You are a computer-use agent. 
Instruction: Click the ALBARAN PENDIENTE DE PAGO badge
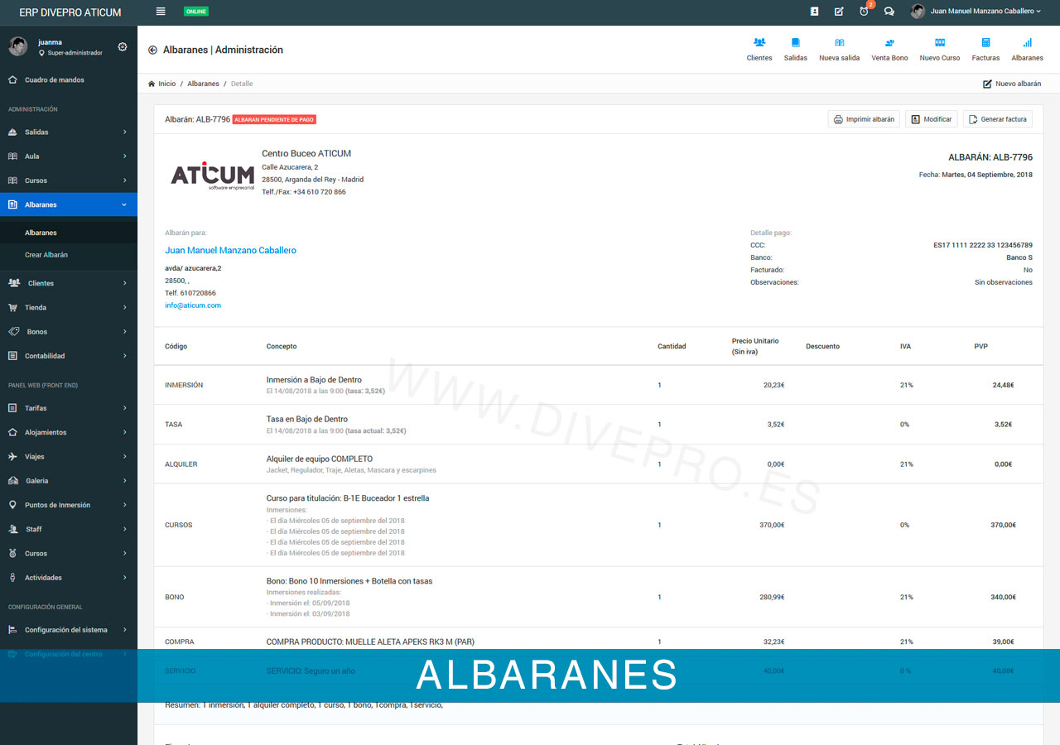tap(274, 119)
